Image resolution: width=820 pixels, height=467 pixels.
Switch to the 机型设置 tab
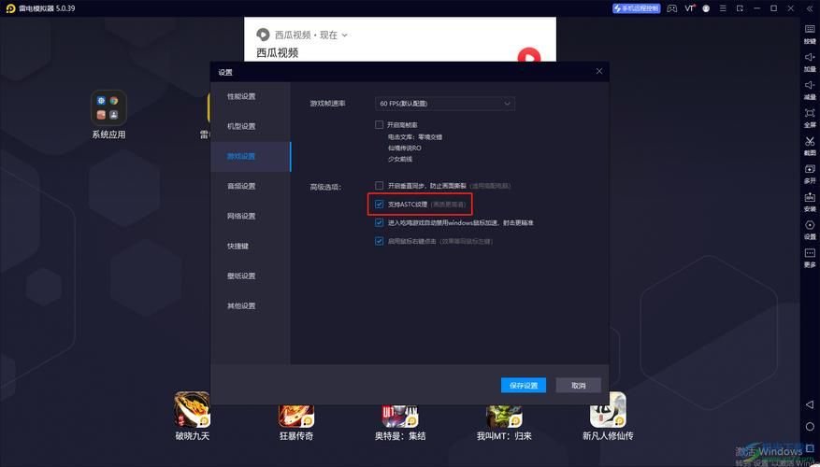(x=251, y=126)
